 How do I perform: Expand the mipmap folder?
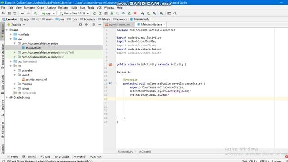pos(15,84)
